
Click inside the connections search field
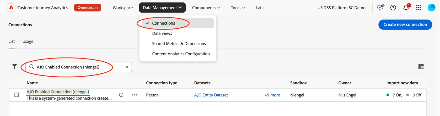tap(79, 67)
